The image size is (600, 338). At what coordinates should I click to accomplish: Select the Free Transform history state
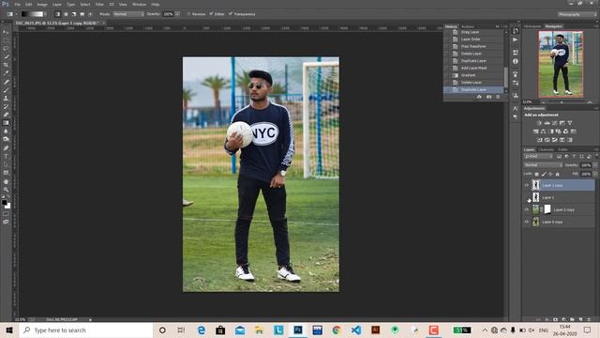(473, 46)
